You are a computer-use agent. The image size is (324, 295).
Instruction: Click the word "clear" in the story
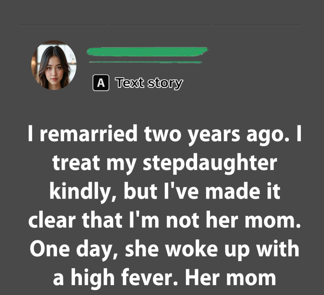click(x=52, y=220)
